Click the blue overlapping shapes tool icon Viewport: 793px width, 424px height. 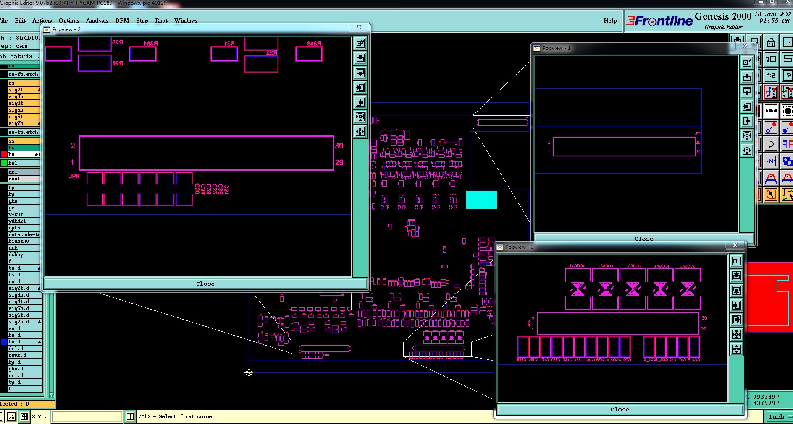pyautogui.click(x=787, y=161)
